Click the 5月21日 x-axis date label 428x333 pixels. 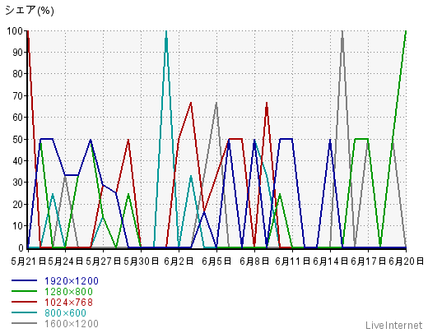28,261
